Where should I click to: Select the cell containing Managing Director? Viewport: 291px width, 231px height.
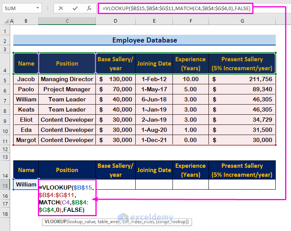click(67, 79)
